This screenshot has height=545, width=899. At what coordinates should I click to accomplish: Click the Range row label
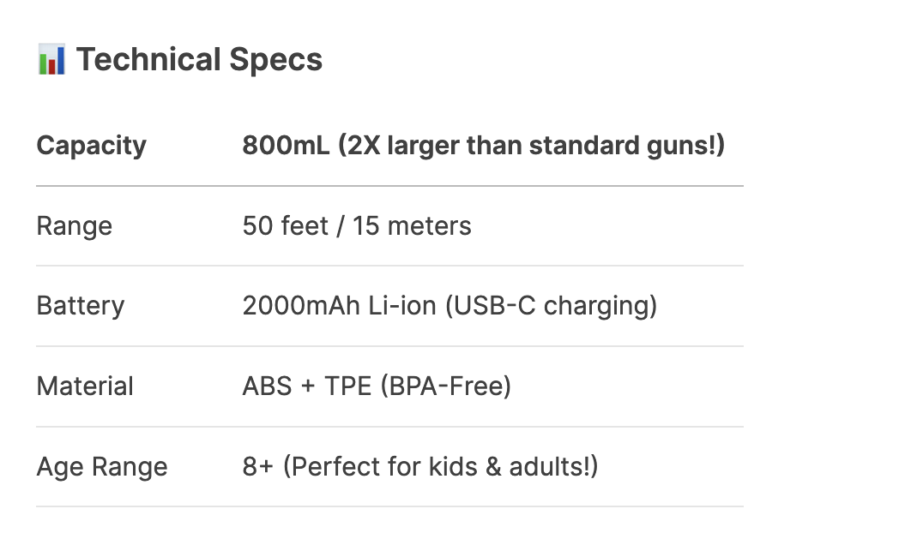[74, 226]
